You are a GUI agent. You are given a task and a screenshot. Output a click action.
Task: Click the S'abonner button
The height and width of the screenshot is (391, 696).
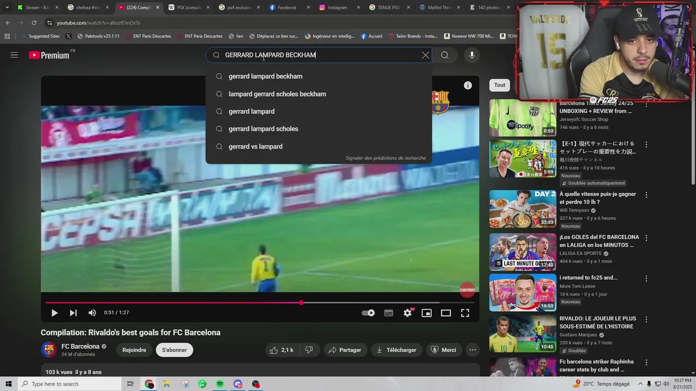175,350
